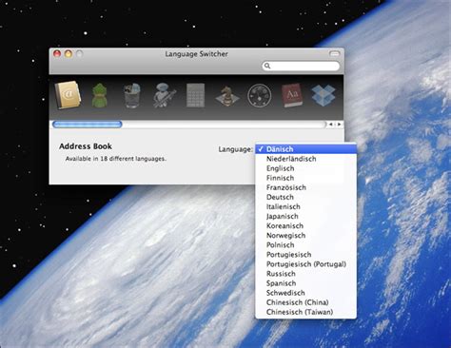Choose Chinesisch (Taiwan) from the list
The image size is (451, 348).
tap(305, 312)
